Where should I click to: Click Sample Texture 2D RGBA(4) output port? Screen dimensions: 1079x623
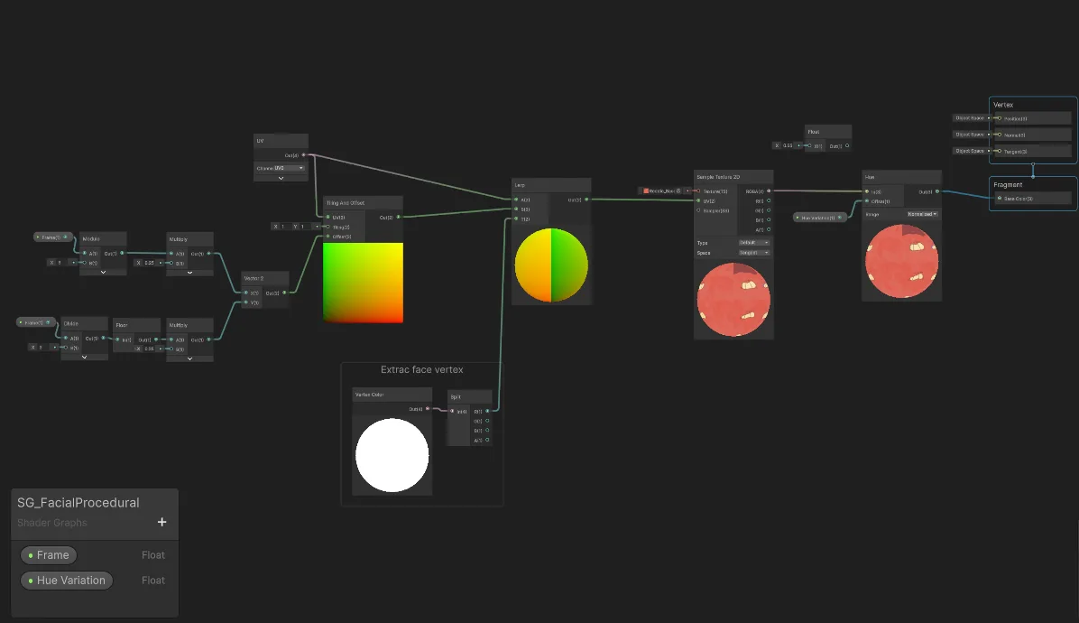coord(769,191)
